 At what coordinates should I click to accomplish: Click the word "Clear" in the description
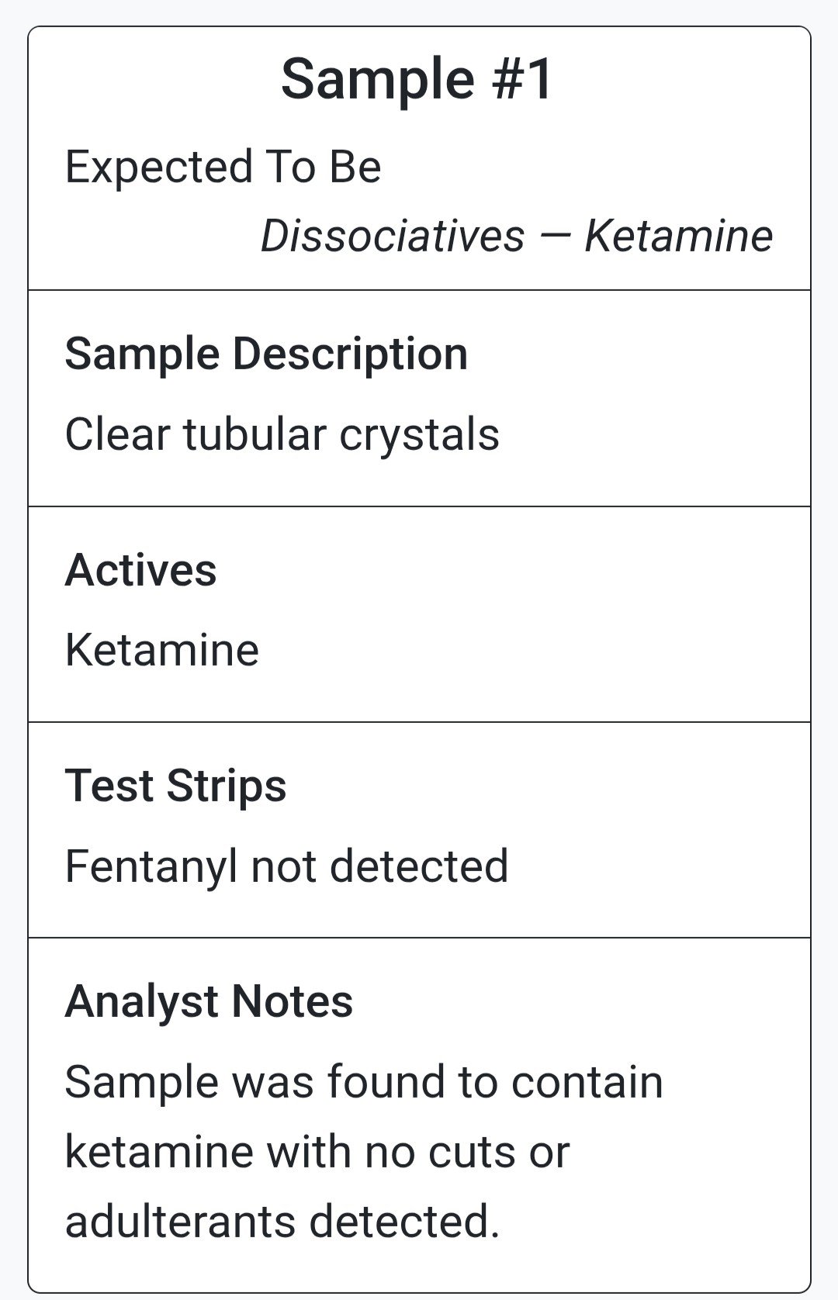coord(117,434)
